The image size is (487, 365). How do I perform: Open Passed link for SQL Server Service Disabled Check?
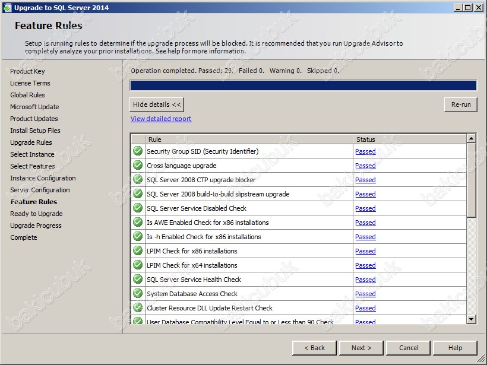point(365,208)
